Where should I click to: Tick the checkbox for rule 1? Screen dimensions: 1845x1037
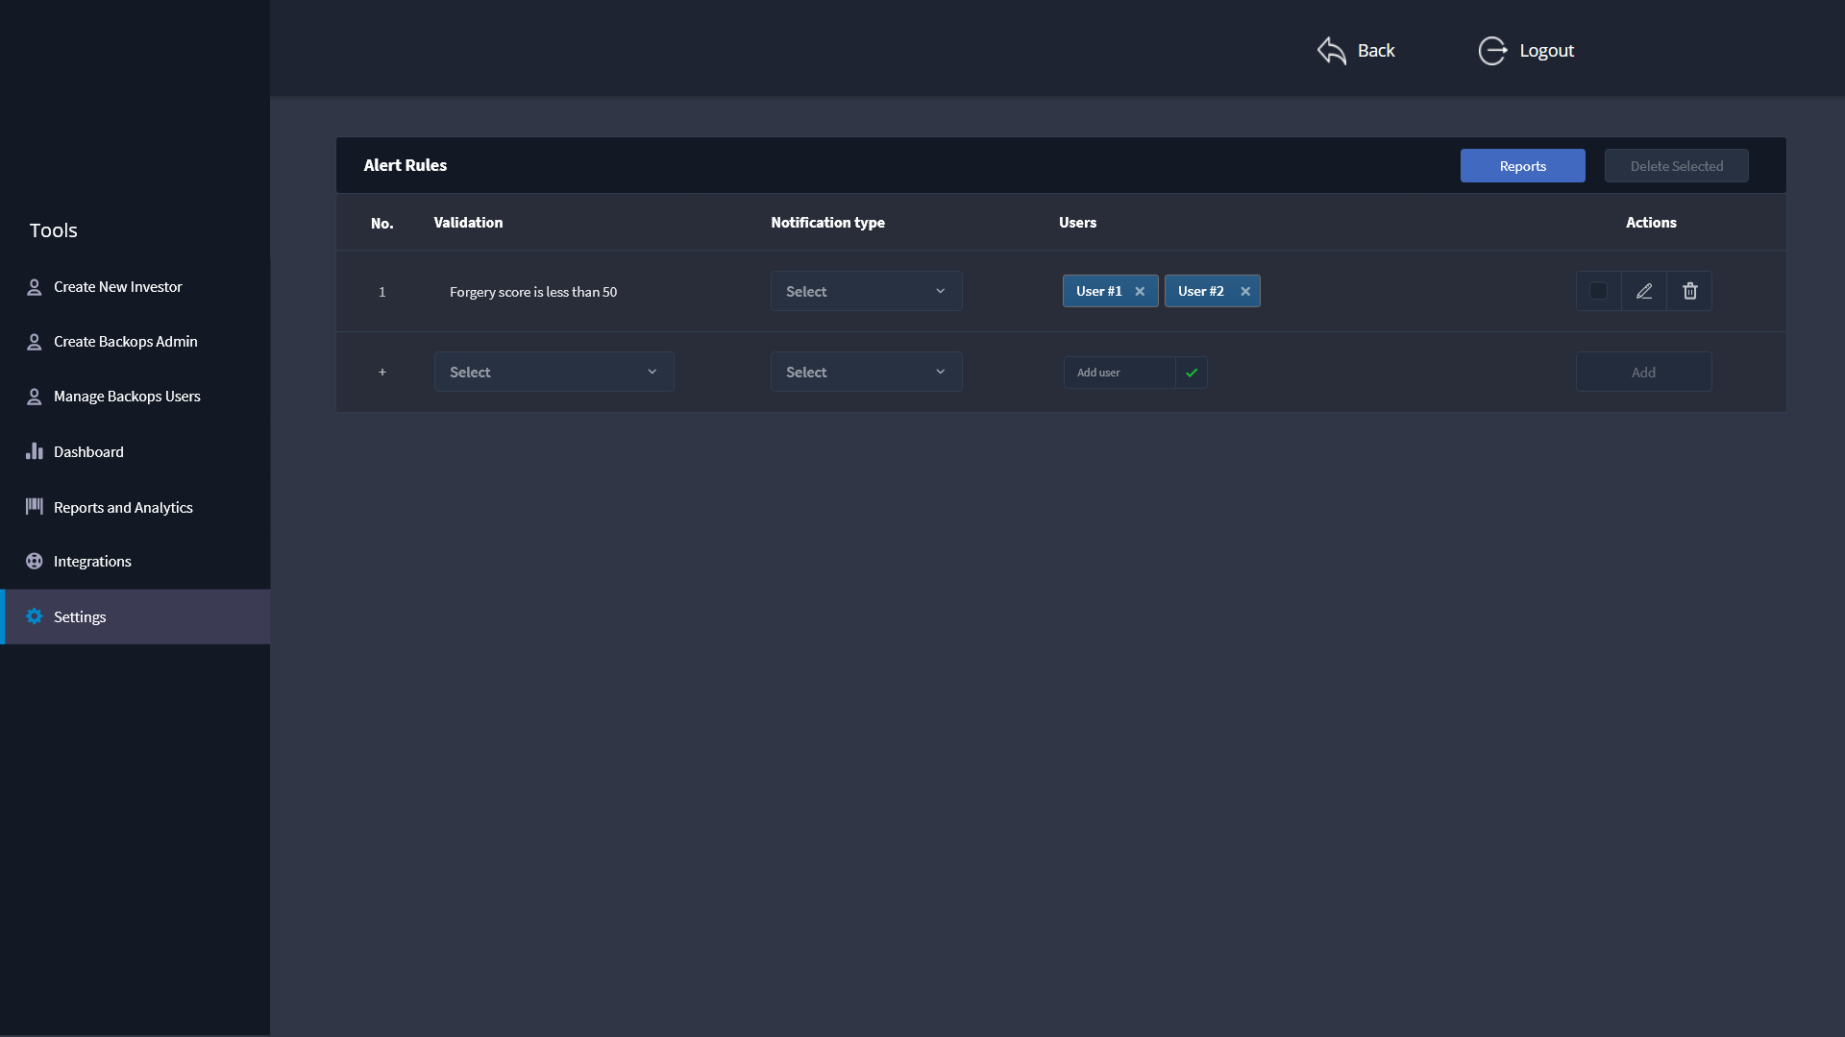(1598, 291)
